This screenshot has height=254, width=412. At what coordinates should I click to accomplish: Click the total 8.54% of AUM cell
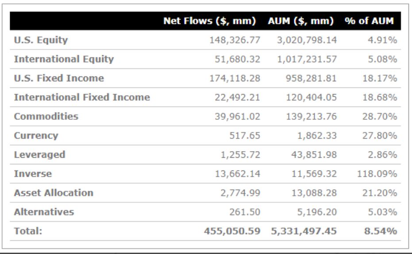pyautogui.click(x=383, y=231)
